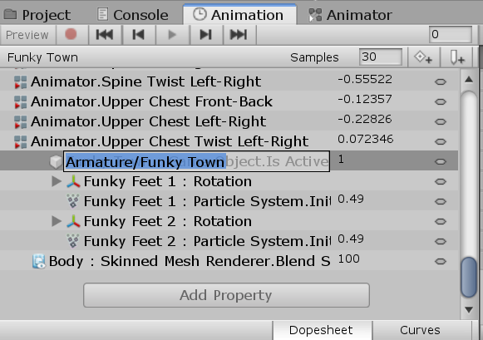Image resolution: width=483 pixels, height=340 pixels.
Task: Expand Funky Feet 1 Rotation property
Action: point(56,181)
